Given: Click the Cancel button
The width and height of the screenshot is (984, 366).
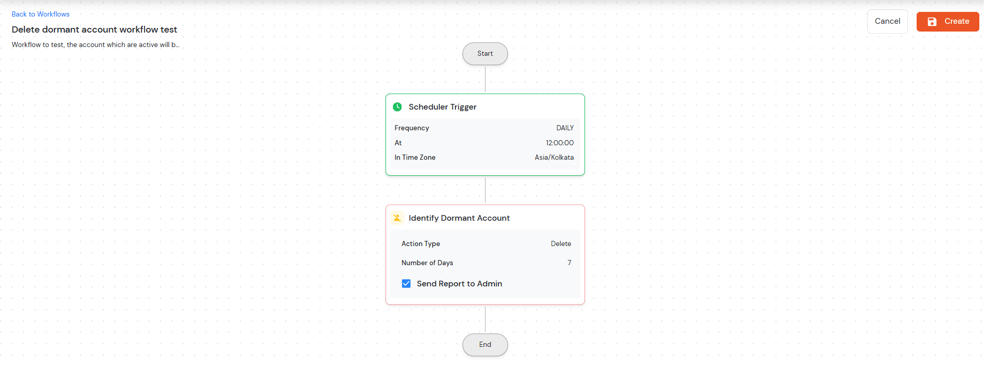Looking at the screenshot, I should pos(887,21).
